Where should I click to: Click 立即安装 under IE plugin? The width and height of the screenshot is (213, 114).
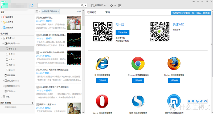pos(102,80)
